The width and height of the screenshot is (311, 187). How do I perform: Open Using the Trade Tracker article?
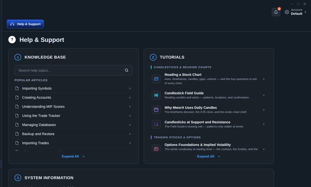(73, 116)
